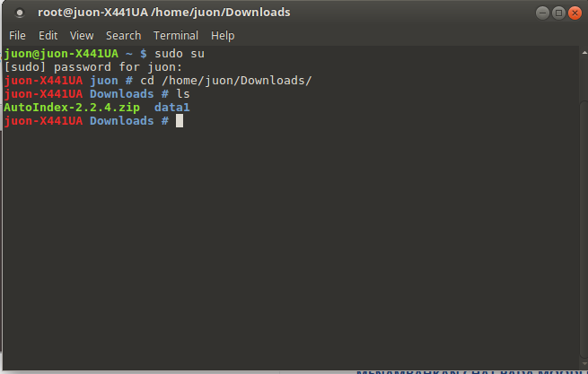Screen dimensions: 588x374
Task: Open the Edit menu
Action: pyautogui.click(x=48, y=36)
